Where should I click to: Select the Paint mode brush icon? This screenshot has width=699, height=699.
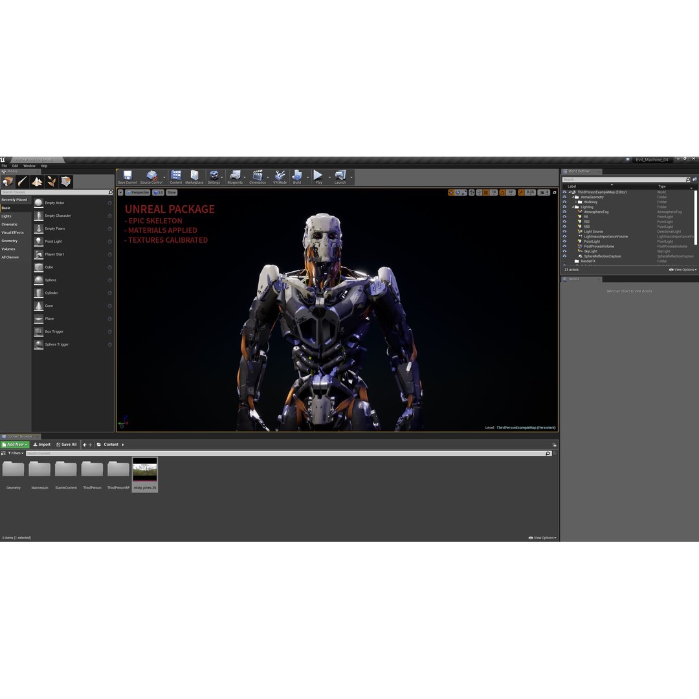22,181
